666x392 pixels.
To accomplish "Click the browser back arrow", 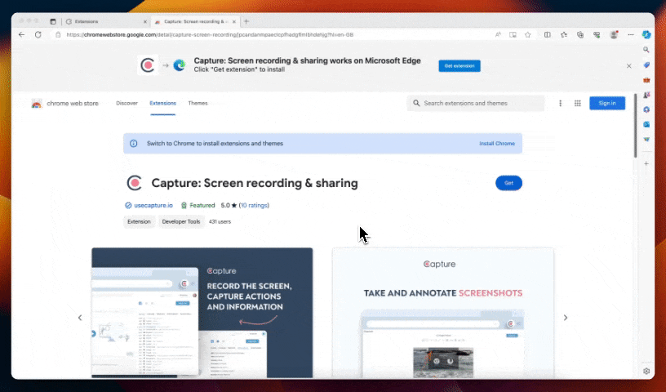I will (x=21, y=35).
